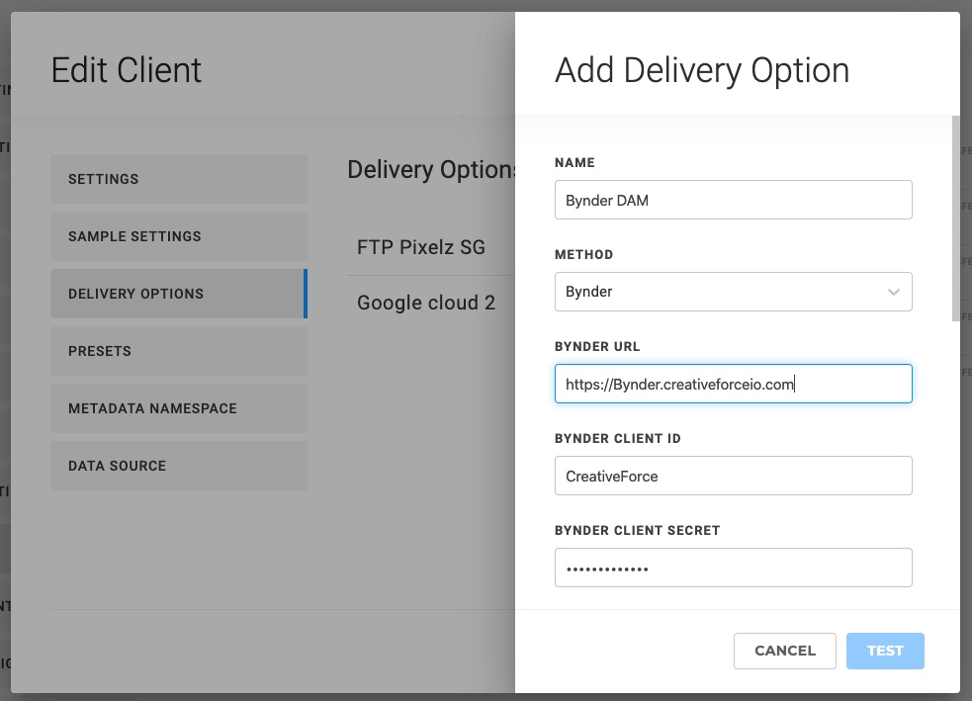Image resolution: width=972 pixels, height=701 pixels.
Task: Open the Google cloud 2 delivery option
Action: pos(426,303)
